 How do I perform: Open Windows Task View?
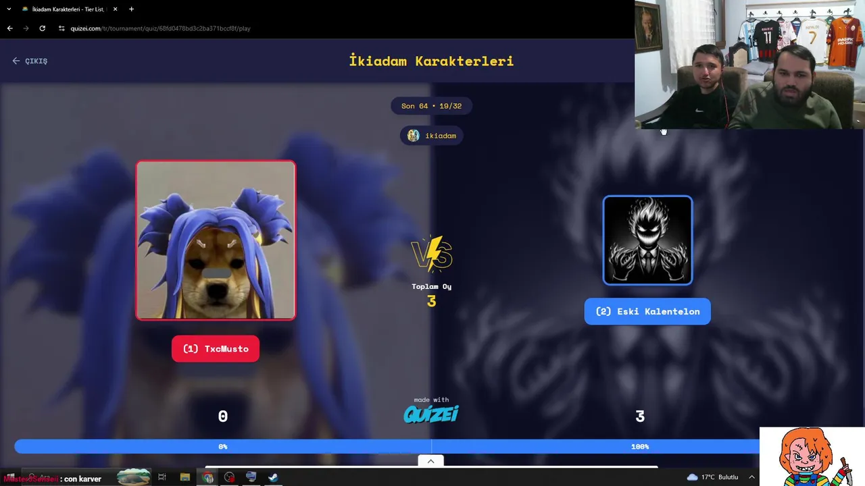(x=162, y=477)
